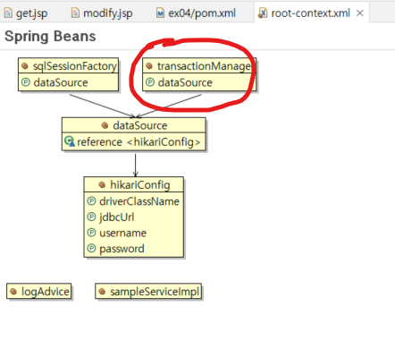Click the password property icon
Viewport: 395px width, 349px height.
point(91,248)
